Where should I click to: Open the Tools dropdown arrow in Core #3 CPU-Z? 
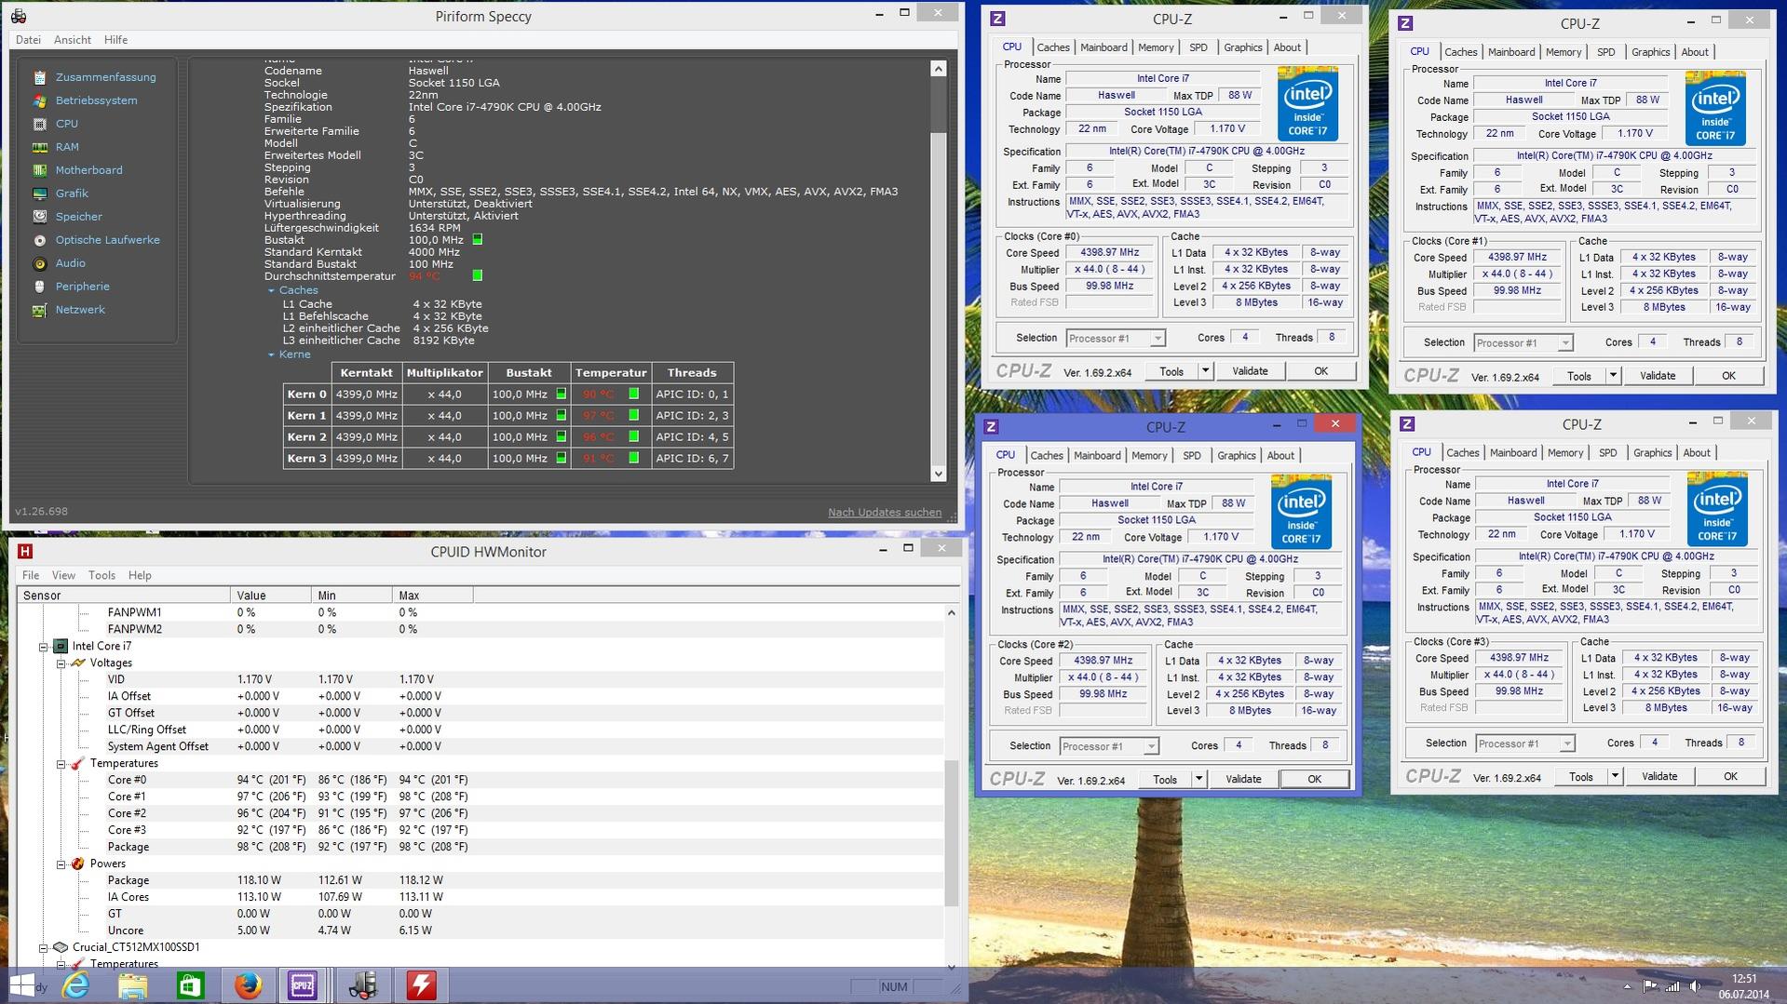pyautogui.click(x=1615, y=777)
